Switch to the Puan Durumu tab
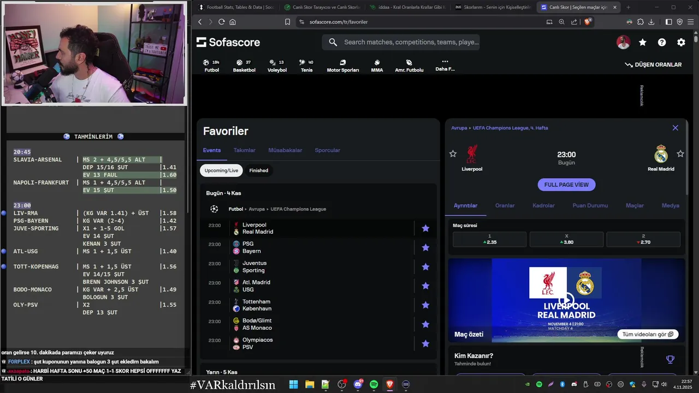This screenshot has height=393, width=699. pos(590,205)
